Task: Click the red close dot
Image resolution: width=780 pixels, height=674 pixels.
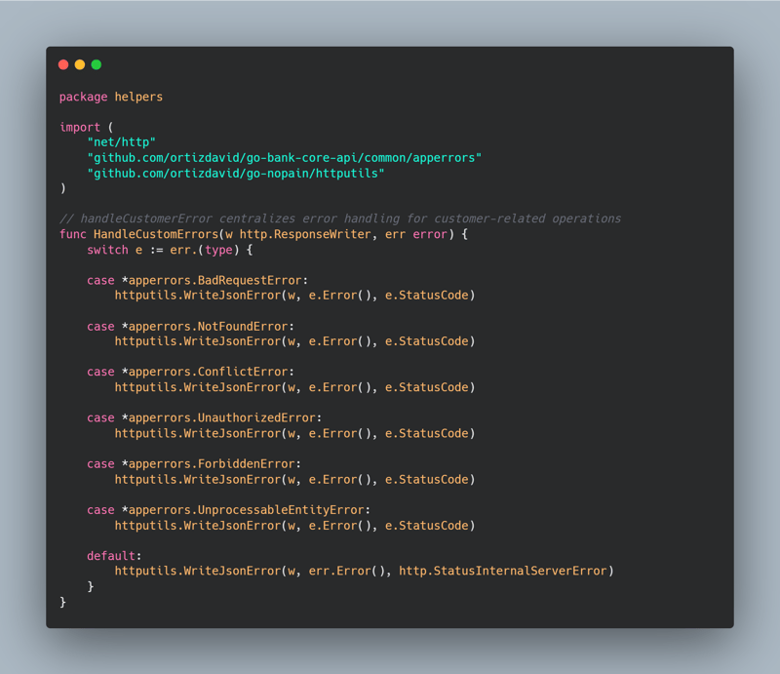Action: [x=63, y=64]
